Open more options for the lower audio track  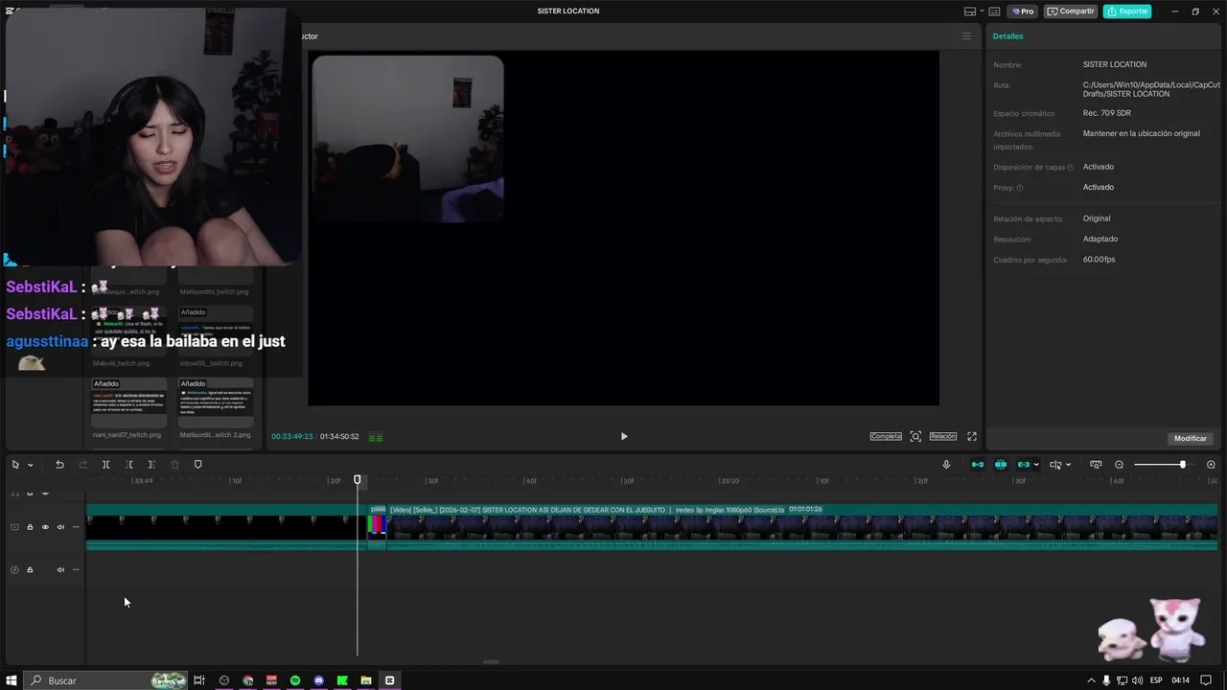tap(76, 570)
